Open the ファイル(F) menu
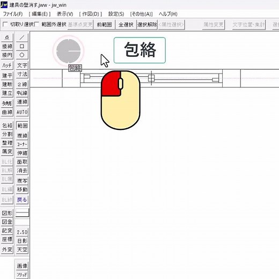279x279 pixels. pyautogui.click(x=13, y=14)
